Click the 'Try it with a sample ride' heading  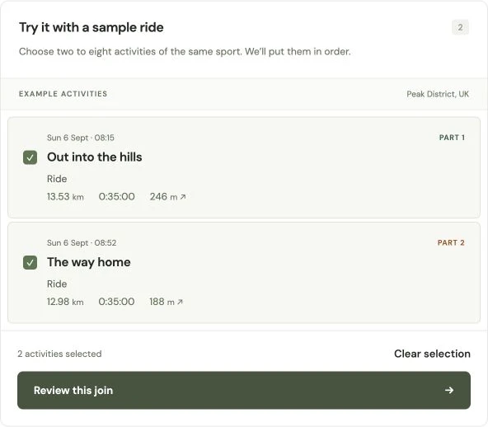[91, 27]
